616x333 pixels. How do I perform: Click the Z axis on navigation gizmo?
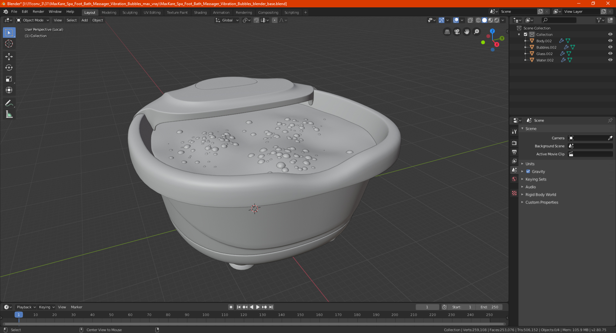[x=492, y=31]
